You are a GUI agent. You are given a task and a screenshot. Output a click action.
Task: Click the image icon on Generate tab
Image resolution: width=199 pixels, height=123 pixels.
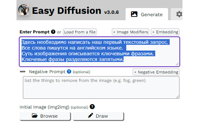coord(134,14)
